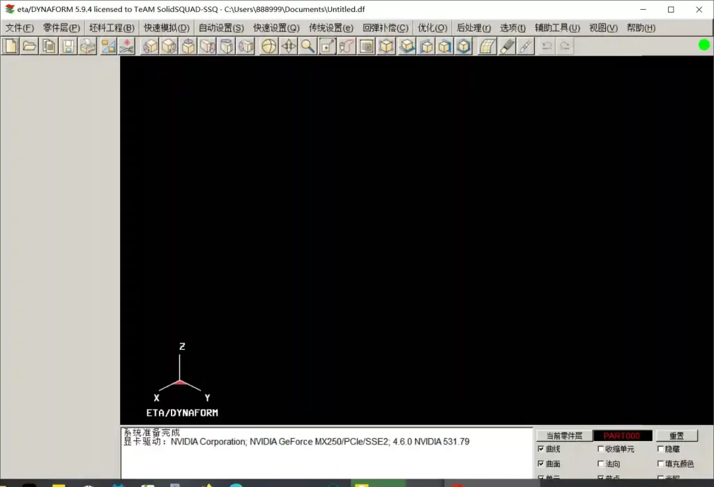The height and width of the screenshot is (487, 714).
Task: Select the scissors icon in the toolbar
Action: [126, 47]
